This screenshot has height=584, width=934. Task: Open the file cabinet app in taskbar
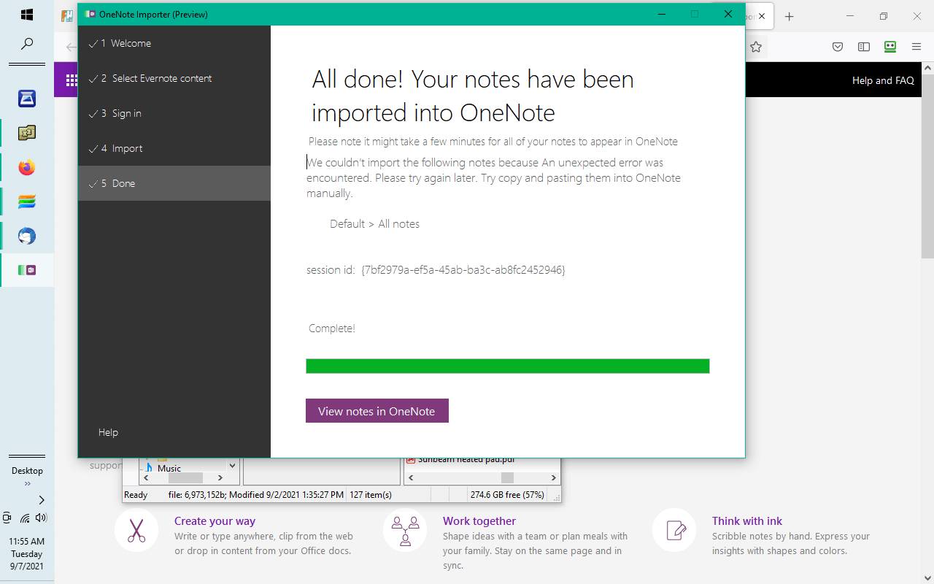pyautogui.click(x=27, y=133)
